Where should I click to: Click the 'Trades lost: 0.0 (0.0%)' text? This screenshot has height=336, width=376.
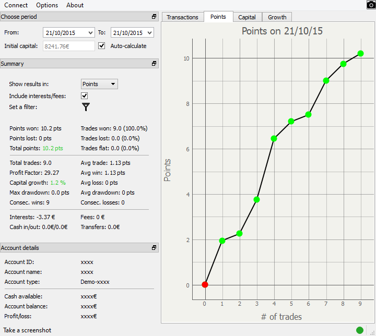(110, 138)
